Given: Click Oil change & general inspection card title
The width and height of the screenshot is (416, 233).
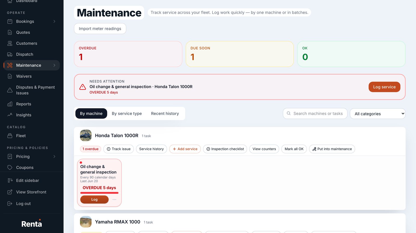Looking at the screenshot, I should (98, 169).
